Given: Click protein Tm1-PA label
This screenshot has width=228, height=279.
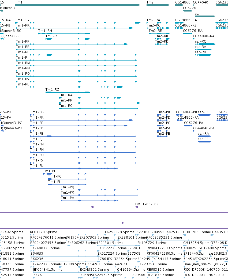Looking at the screenshot, I should click(68, 198).
